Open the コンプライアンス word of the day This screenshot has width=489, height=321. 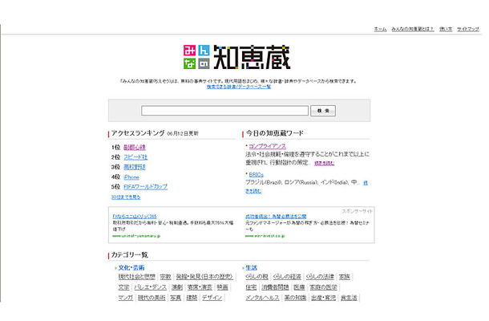pyautogui.click(x=267, y=146)
